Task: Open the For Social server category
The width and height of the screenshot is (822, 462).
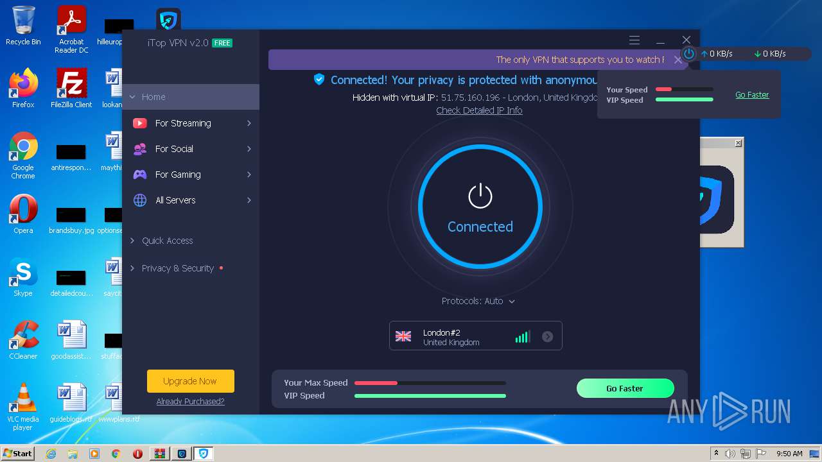Action: pyautogui.click(x=191, y=149)
